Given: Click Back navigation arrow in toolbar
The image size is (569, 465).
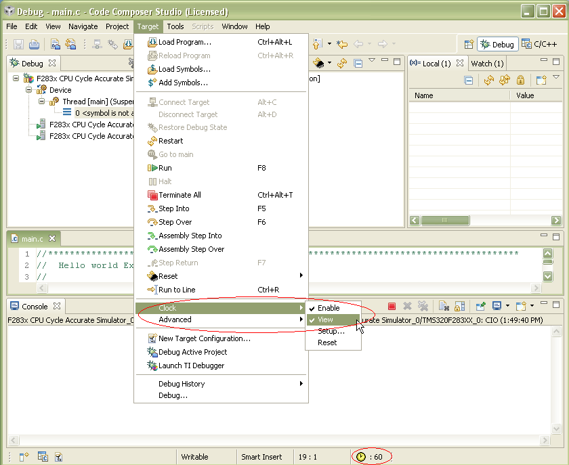Looking at the screenshot, I should click(x=358, y=44).
